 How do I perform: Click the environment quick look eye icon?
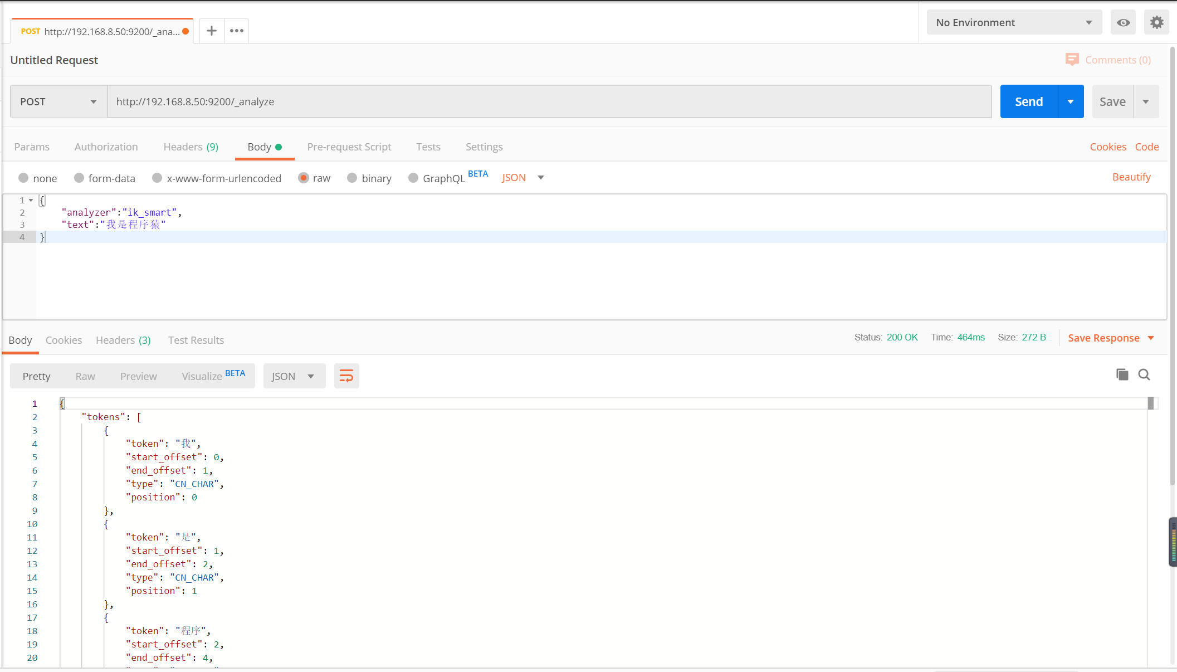point(1123,23)
